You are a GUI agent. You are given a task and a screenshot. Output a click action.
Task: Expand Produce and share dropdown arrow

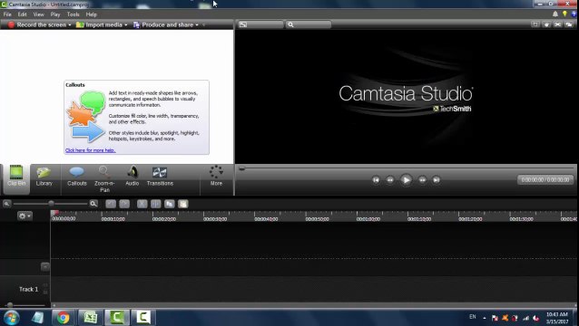(197, 24)
